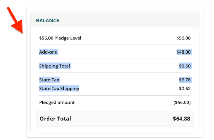Click the State Tax label
This screenshot has width=214, height=140.
click(49, 80)
